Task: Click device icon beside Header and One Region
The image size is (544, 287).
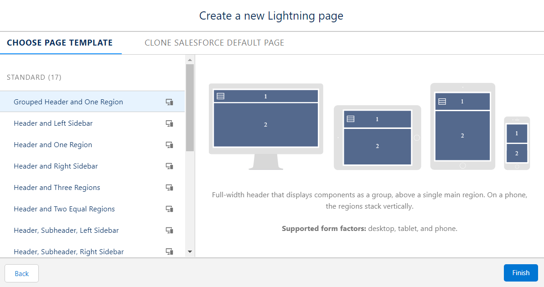Action: 169,145
